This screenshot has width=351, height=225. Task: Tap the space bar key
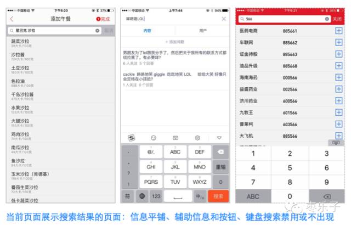(x=178, y=196)
